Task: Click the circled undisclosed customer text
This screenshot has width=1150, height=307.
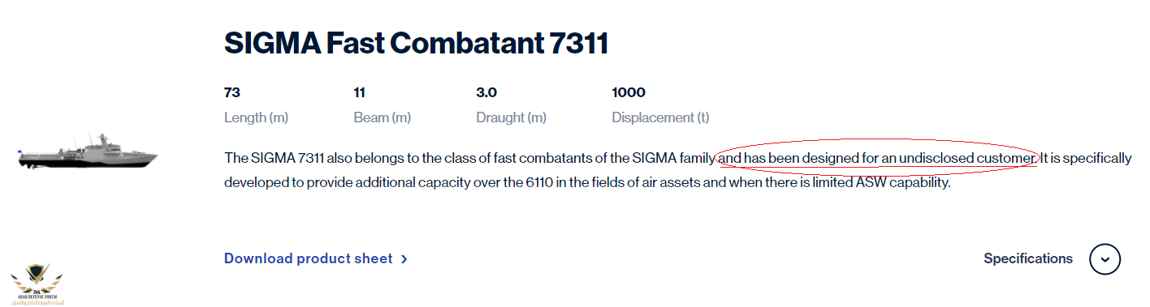Action: tap(878, 158)
